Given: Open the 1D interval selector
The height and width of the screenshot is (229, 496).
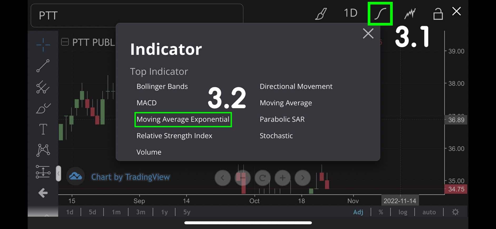Looking at the screenshot, I should click(350, 13).
